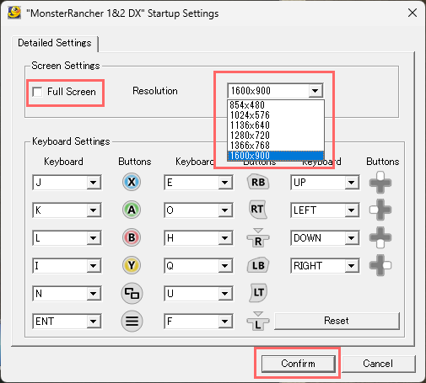426x383 pixels.
Task: Select the Detailed Settings tab
Action: click(x=55, y=43)
